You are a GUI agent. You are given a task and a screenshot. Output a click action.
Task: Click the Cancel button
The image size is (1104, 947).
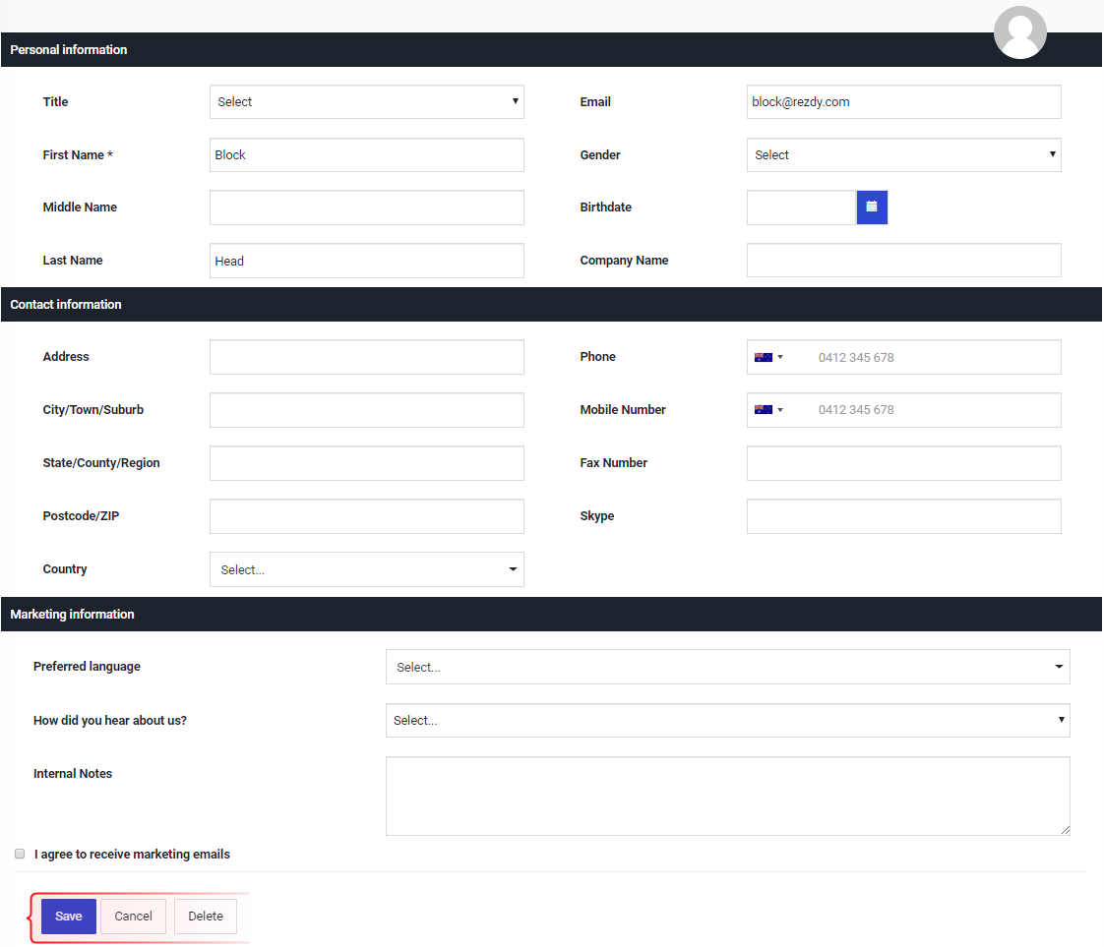(x=133, y=917)
